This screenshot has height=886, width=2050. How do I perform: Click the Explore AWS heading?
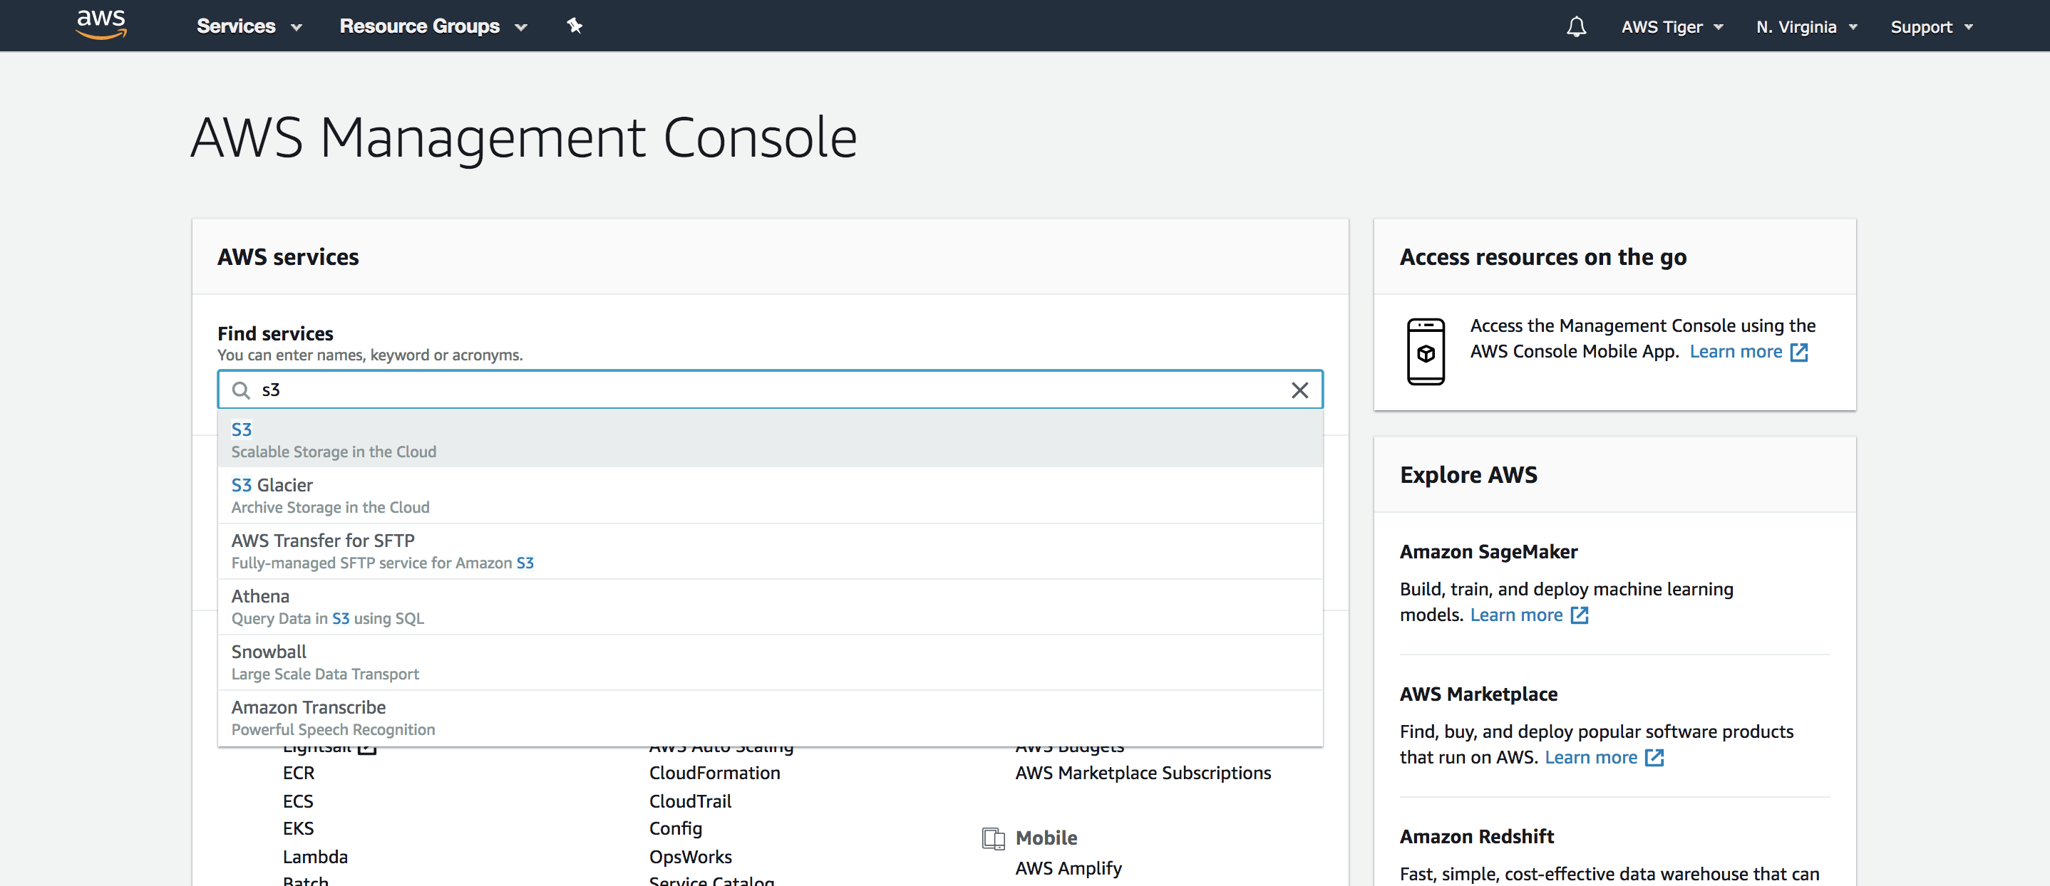pyautogui.click(x=1468, y=475)
